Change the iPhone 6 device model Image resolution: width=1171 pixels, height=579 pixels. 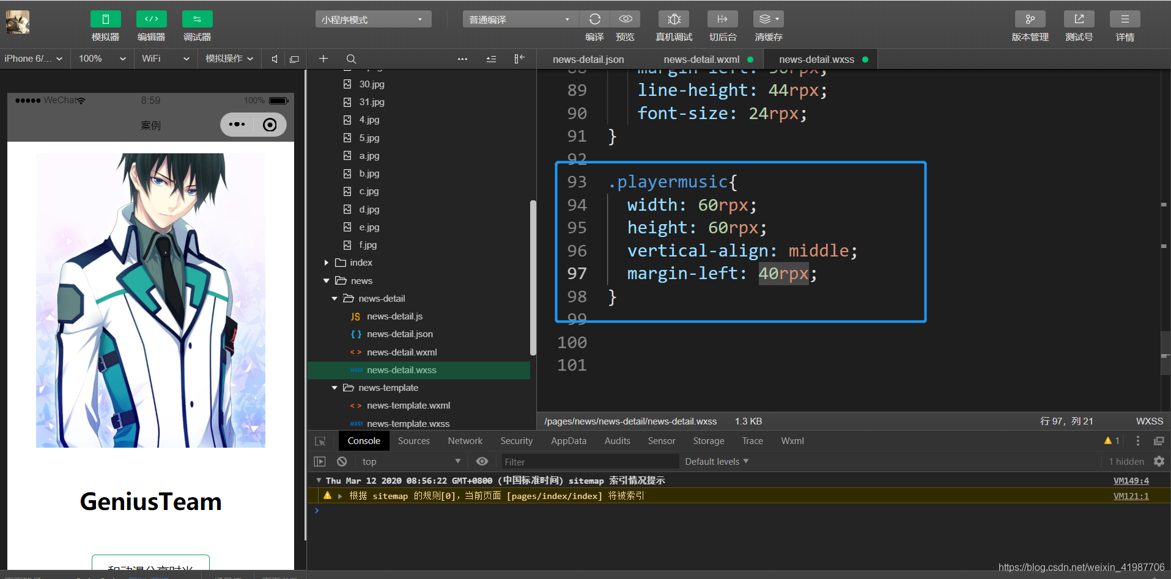click(34, 59)
